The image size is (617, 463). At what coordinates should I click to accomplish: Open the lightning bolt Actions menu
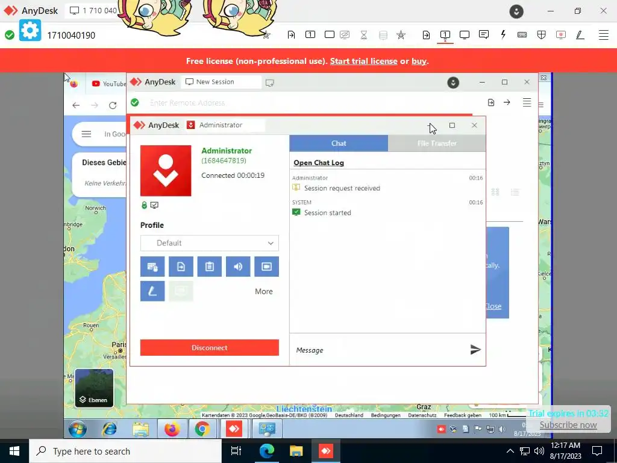(503, 34)
